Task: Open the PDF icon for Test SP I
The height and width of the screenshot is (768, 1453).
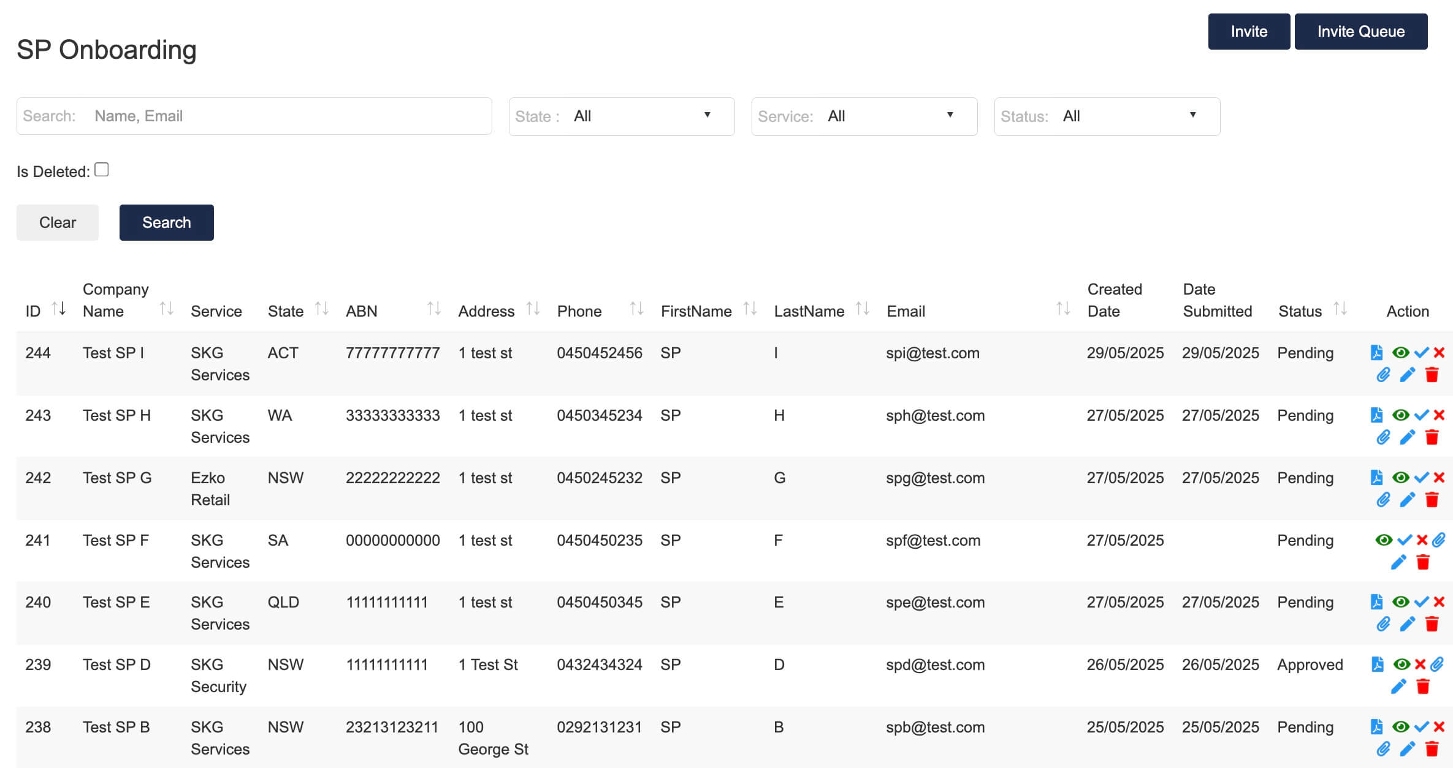Action: 1377,352
